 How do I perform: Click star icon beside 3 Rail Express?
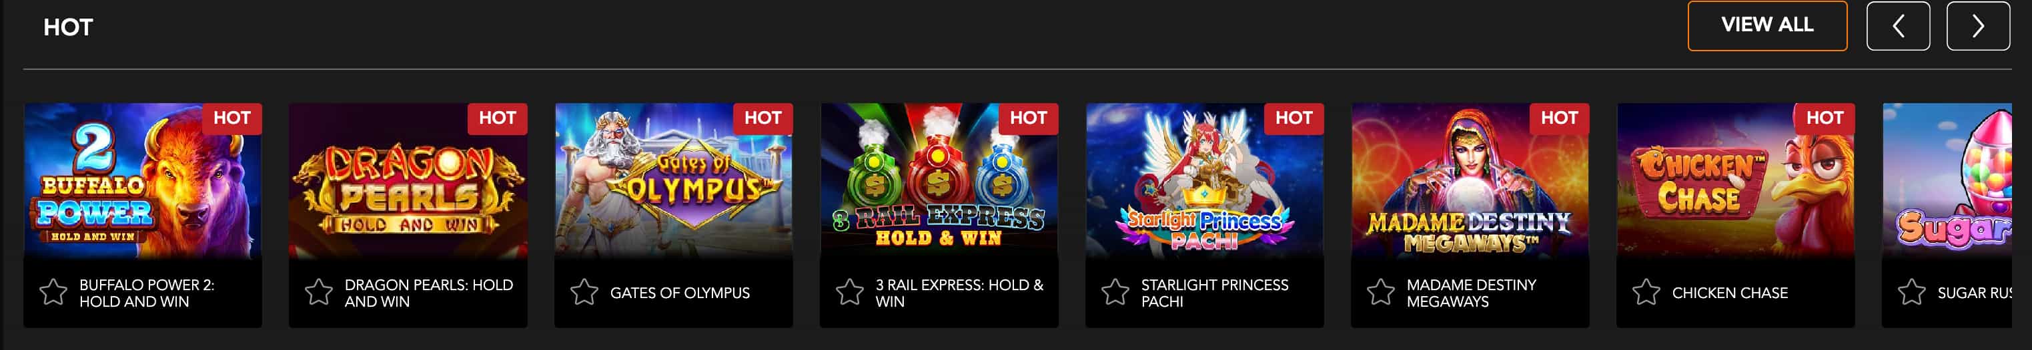850,293
